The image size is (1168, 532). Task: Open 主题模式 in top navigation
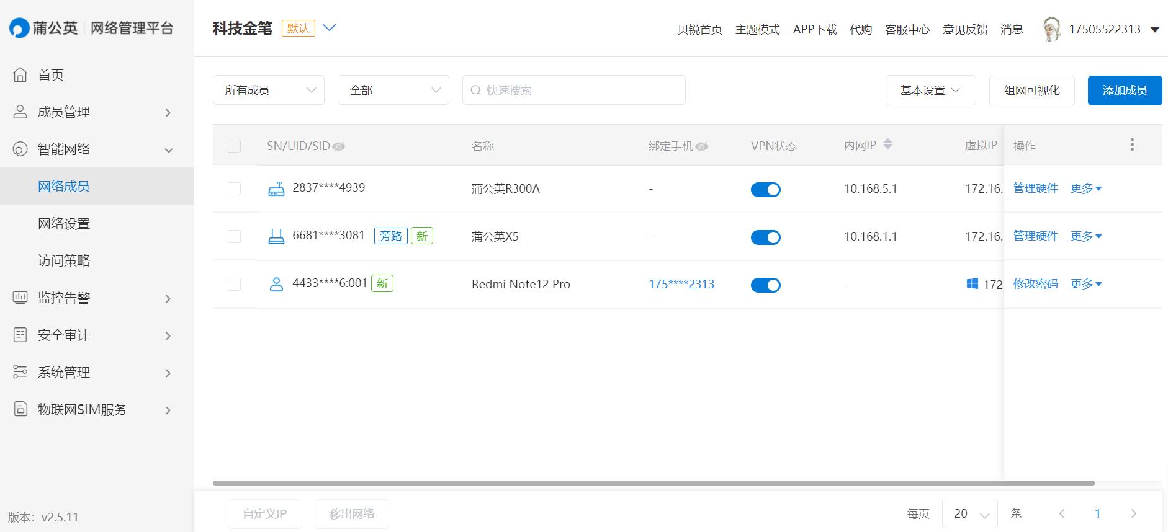tap(757, 29)
